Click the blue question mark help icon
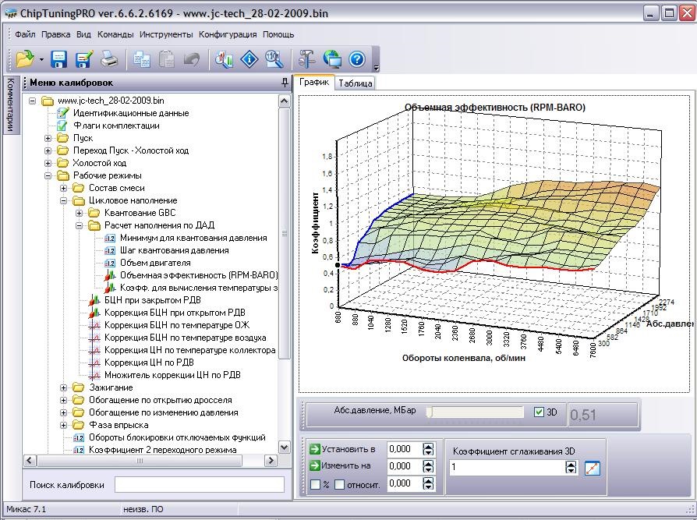The image size is (697, 520). pyautogui.click(x=357, y=59)
